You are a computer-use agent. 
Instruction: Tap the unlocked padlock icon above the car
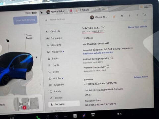coord(8,41)
